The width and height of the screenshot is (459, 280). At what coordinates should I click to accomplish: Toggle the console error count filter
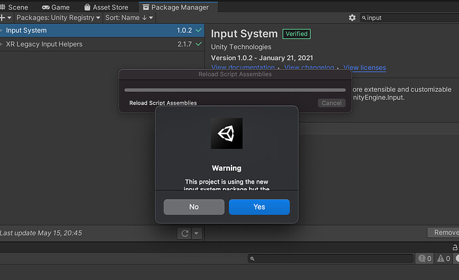424,258
